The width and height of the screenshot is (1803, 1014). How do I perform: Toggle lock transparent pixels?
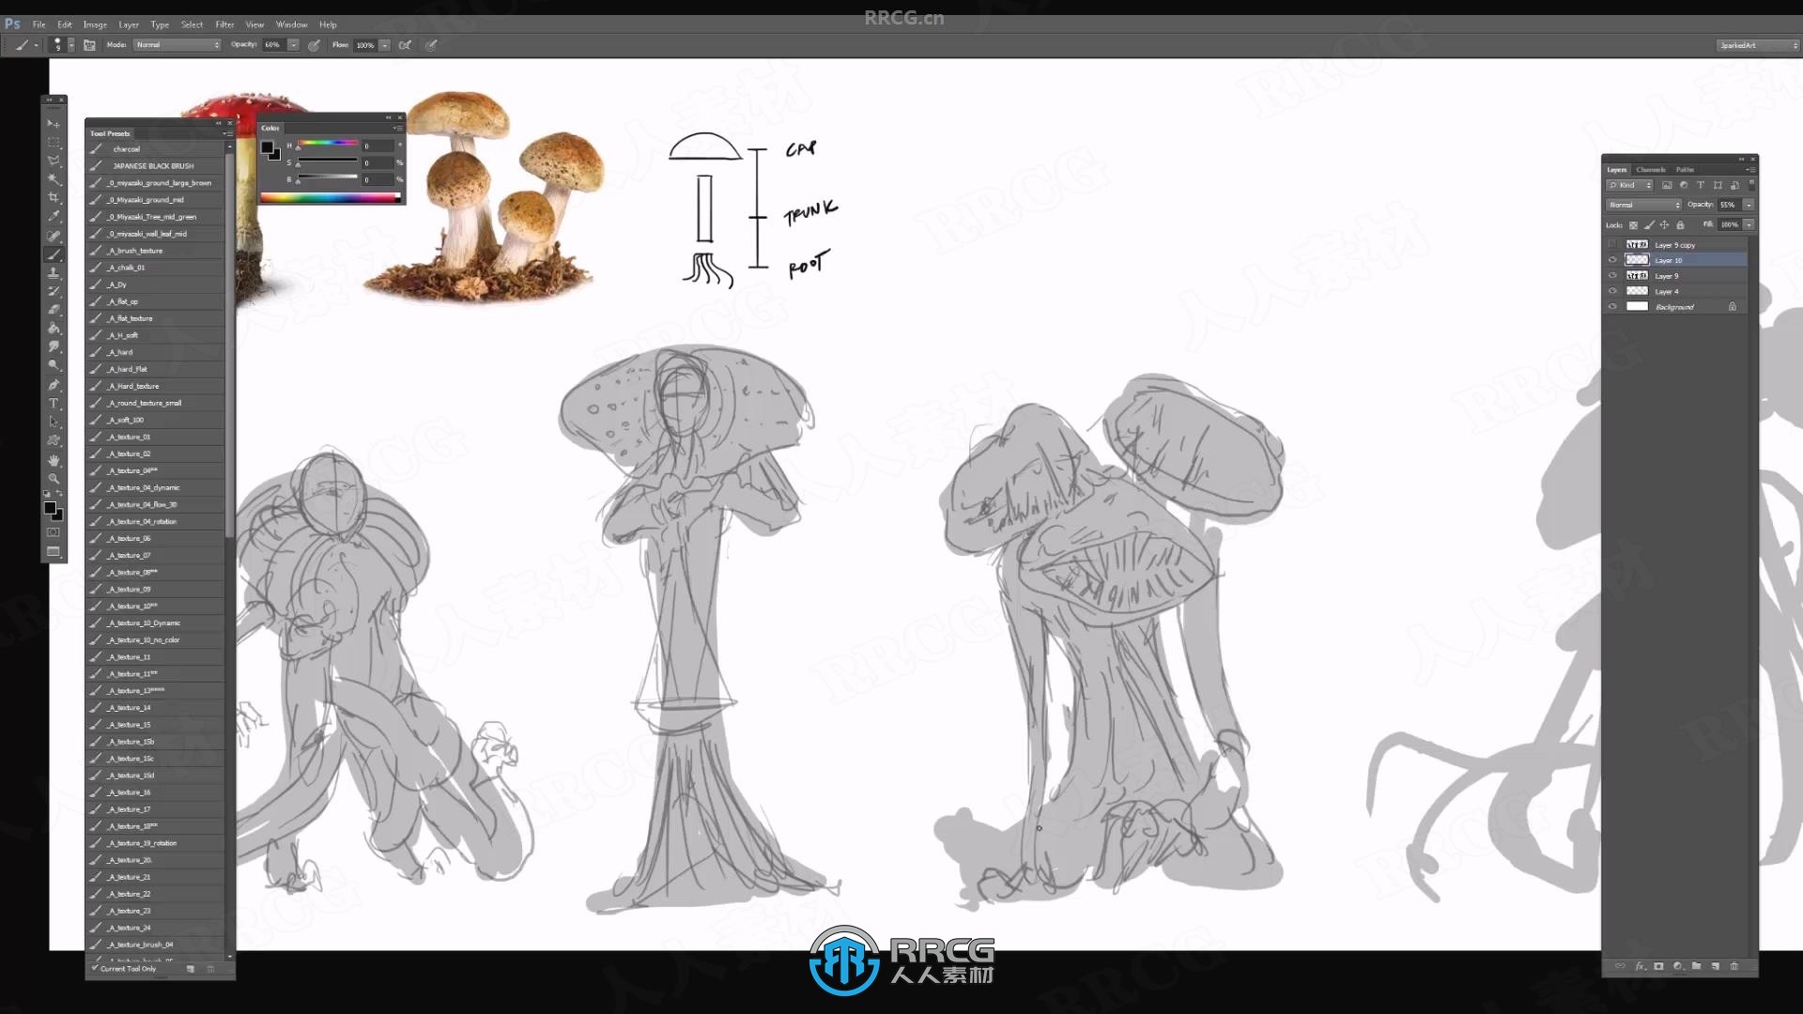[1633, 225]
